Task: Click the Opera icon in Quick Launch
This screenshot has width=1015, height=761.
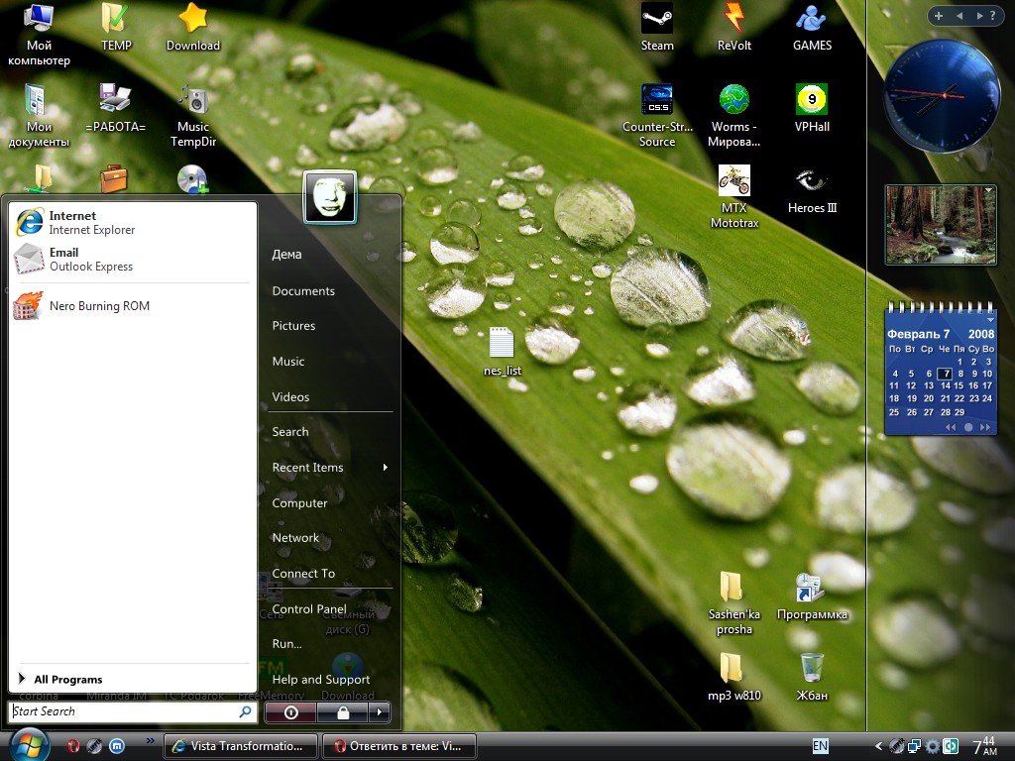Action: tap(72, 745)
